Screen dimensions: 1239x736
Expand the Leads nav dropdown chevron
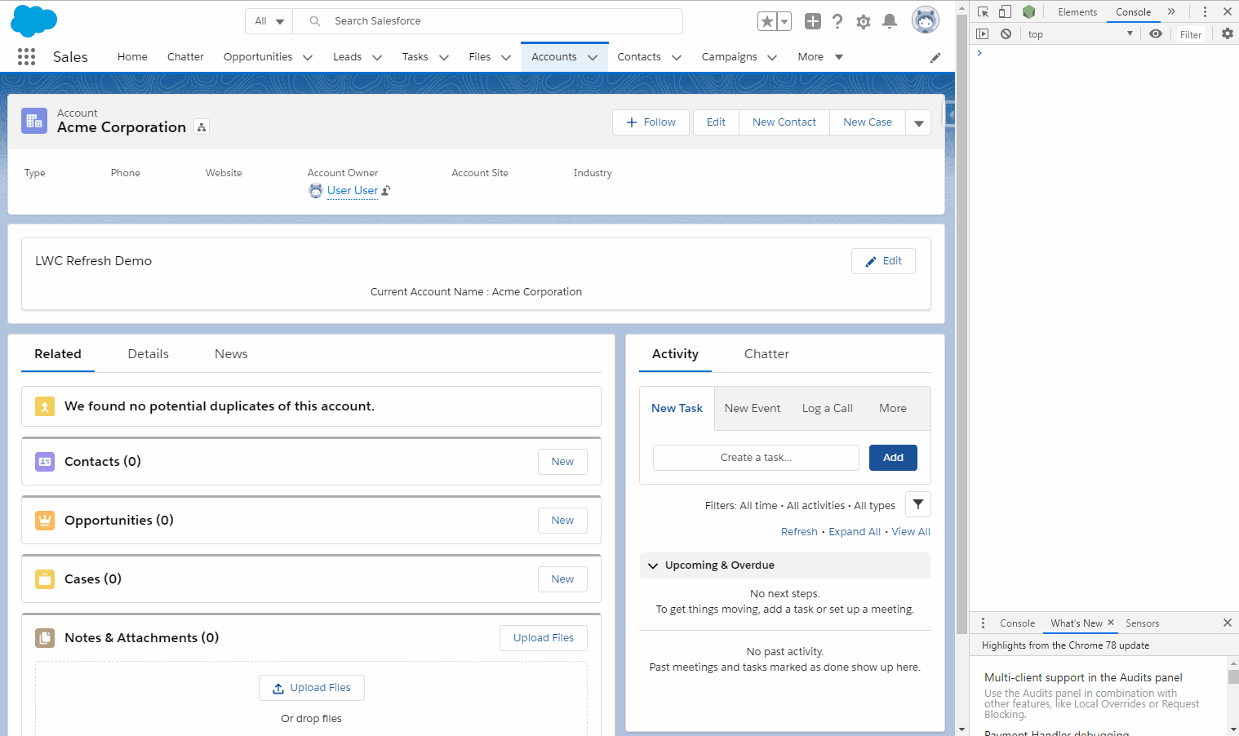(x=377, y=57)
